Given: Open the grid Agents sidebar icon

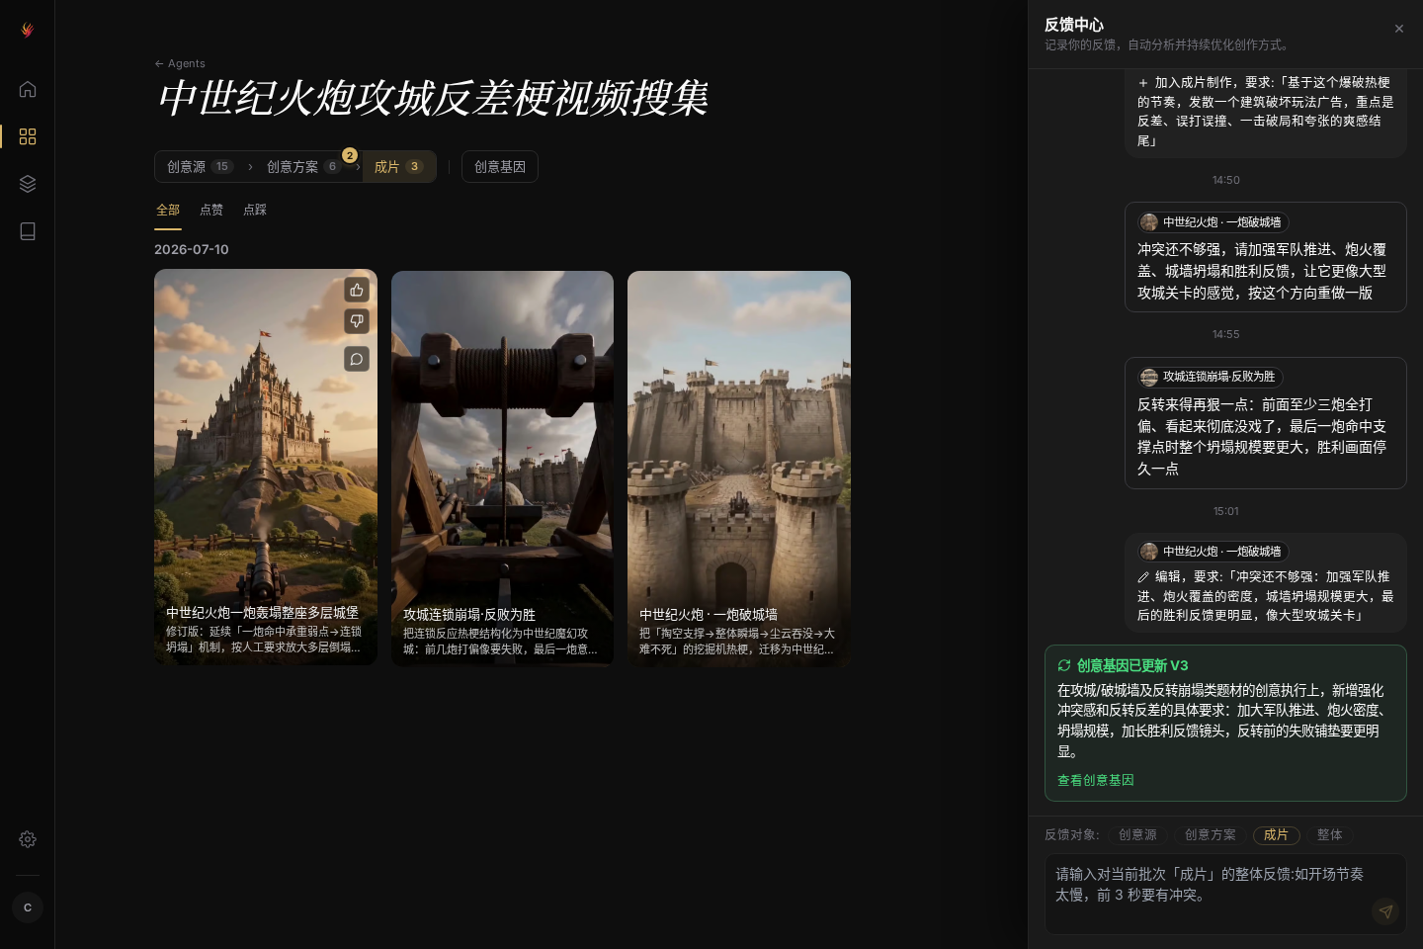Looking at the screenshot, I should point(28,136).
